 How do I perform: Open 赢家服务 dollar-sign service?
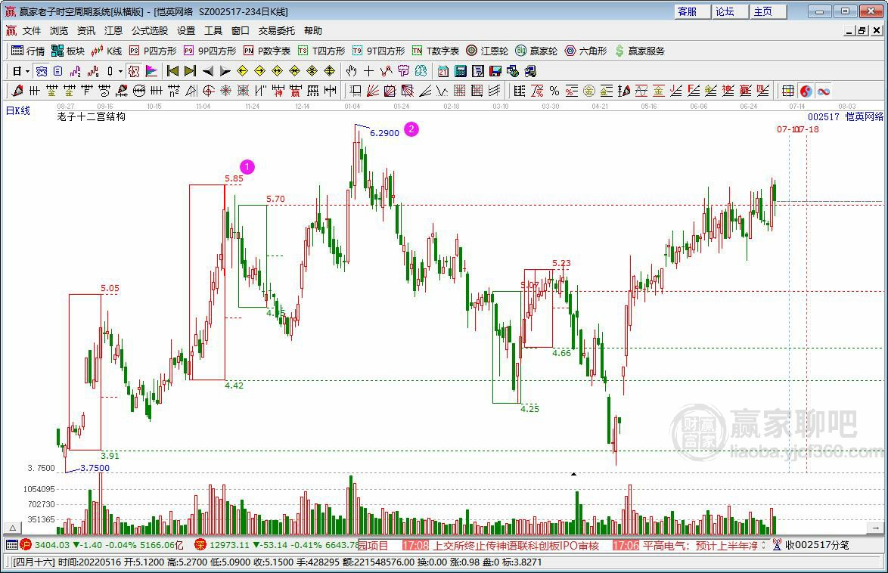click(x=640, y=51)
